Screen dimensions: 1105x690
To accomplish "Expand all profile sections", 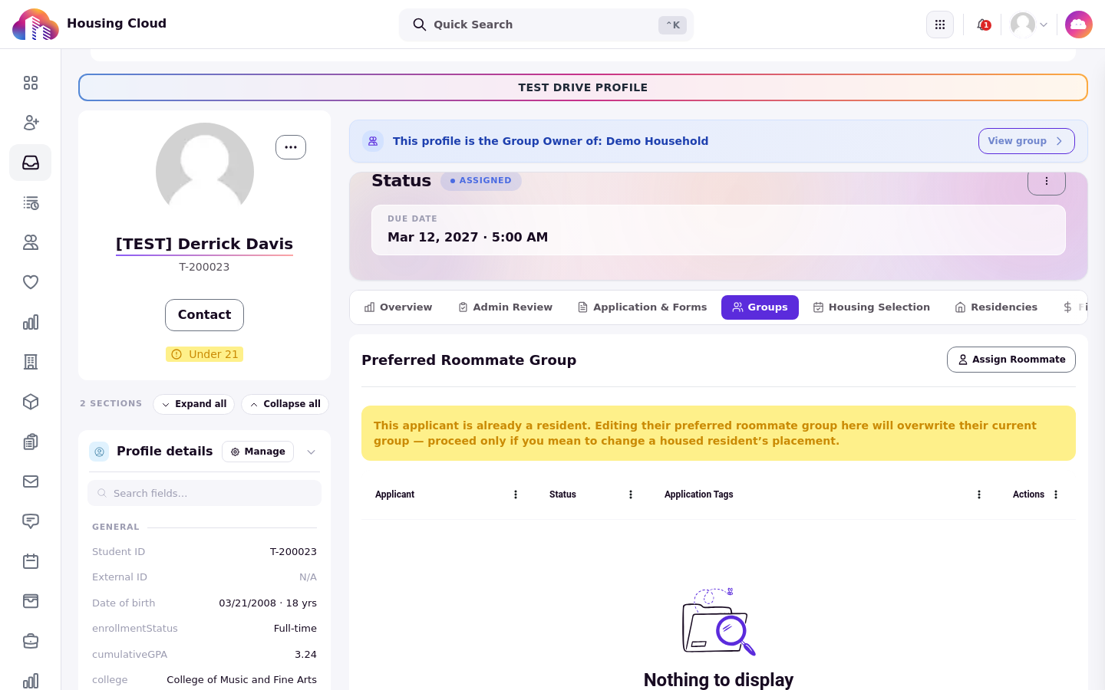I will (x=194, y=404).
